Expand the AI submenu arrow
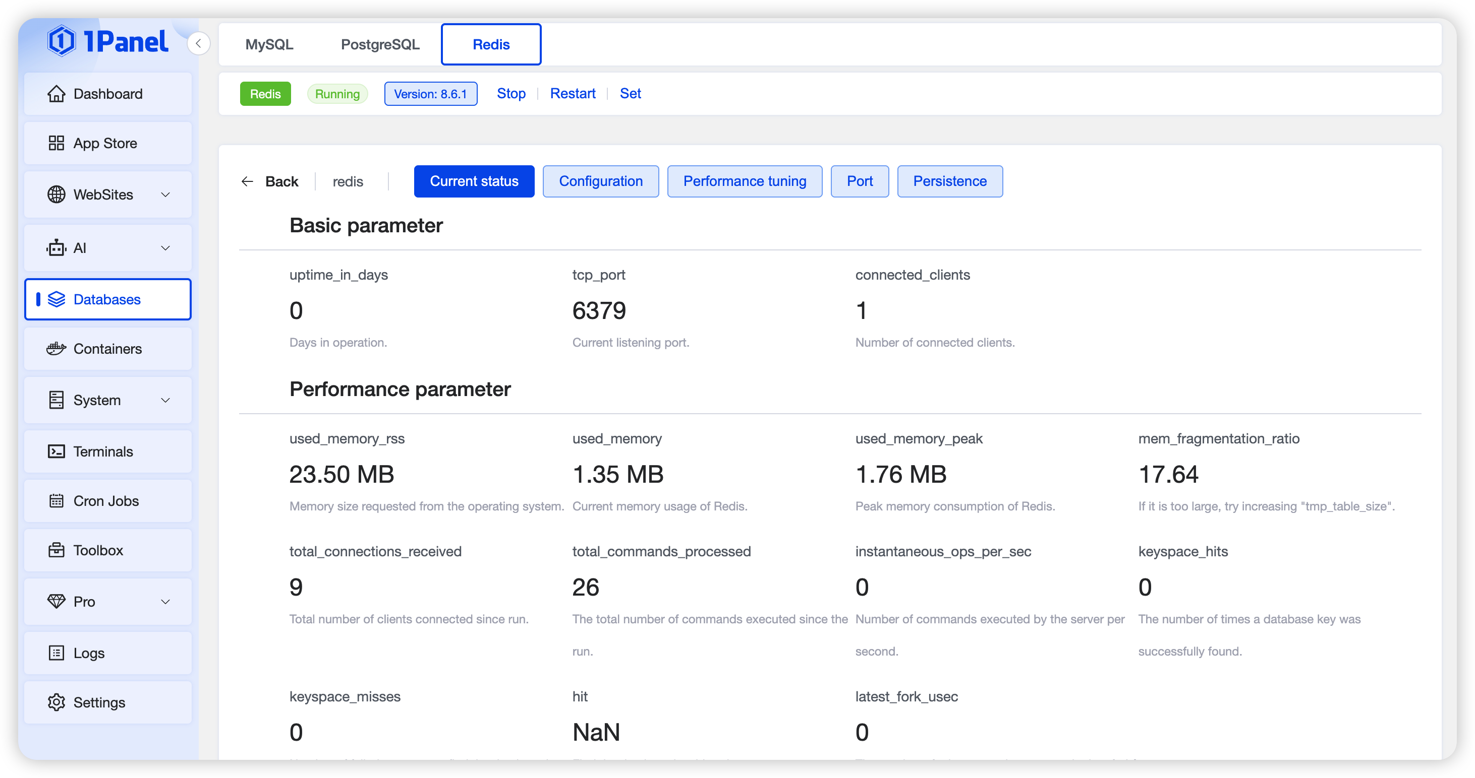The height and width of the screenshot is (778, 1475). [x=165, y=248]
